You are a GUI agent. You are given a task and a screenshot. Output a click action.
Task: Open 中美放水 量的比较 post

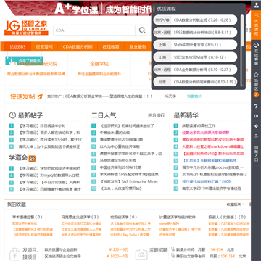(x=115, y=133)
